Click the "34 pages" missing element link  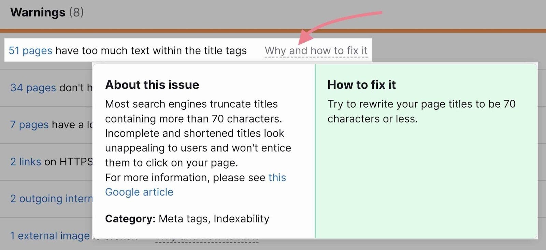pyautogui.click(x=32, y=88)
